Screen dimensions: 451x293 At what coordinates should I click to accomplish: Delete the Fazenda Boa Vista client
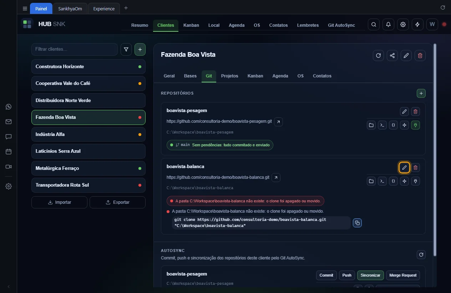click(x=420, y=55)
